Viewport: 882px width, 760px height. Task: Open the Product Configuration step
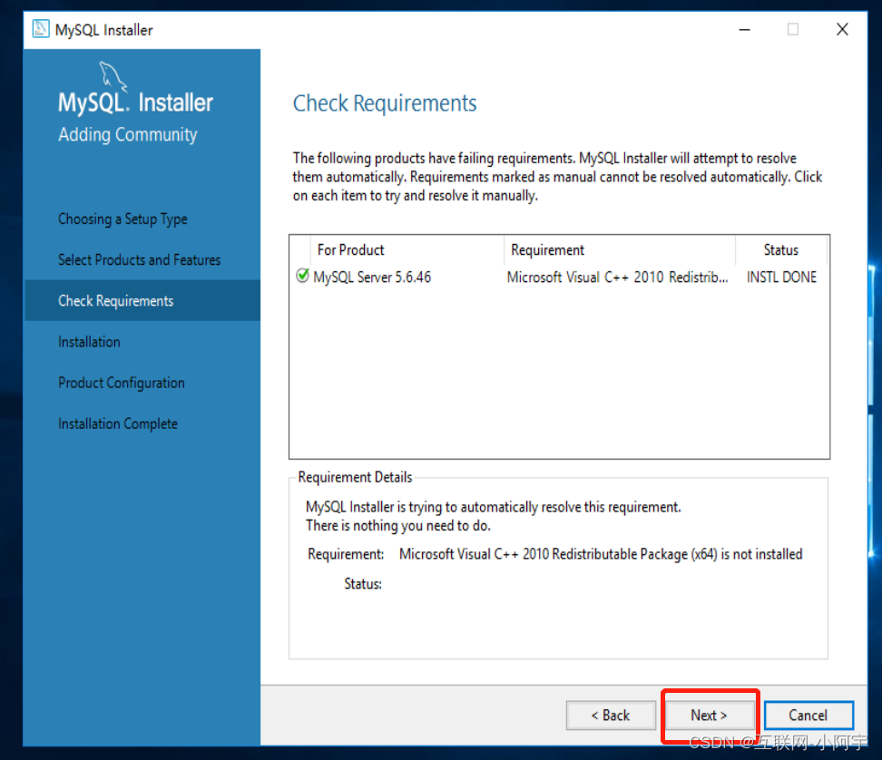[121, 383]
